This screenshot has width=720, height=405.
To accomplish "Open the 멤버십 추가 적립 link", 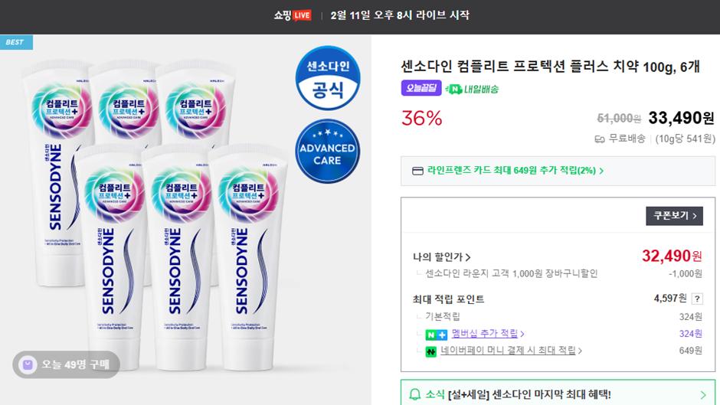I will click(x=488, y=333).
